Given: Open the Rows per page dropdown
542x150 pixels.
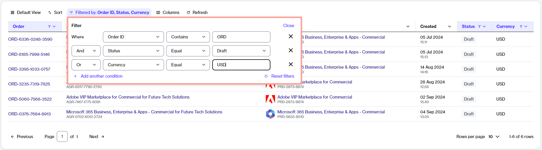Looking at the screenshot, I should pyautogui.click(x=494, y=137).
